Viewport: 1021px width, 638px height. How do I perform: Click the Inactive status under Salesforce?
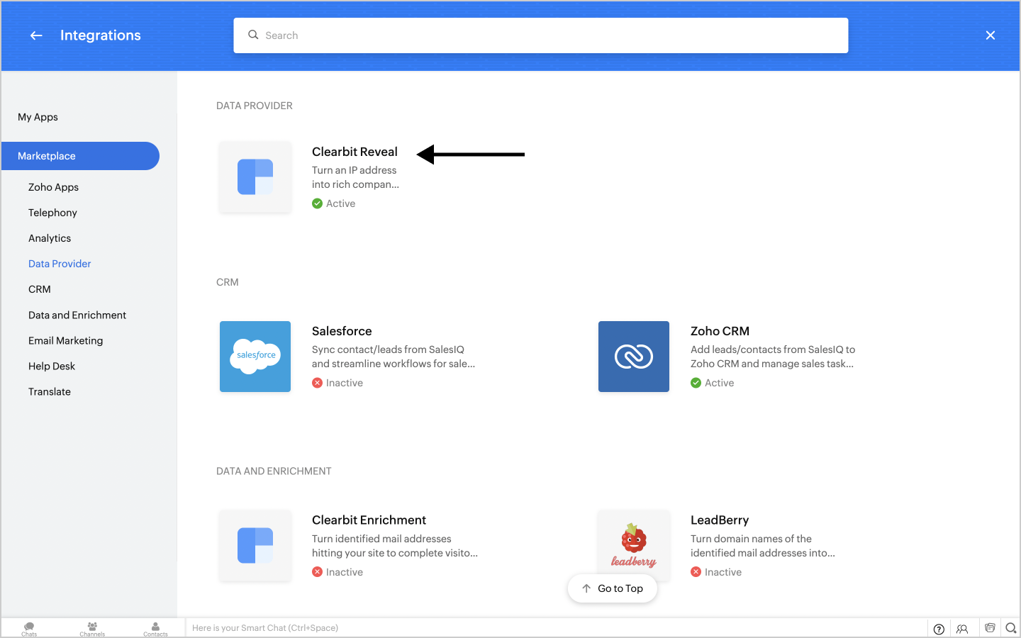(337, 383)
